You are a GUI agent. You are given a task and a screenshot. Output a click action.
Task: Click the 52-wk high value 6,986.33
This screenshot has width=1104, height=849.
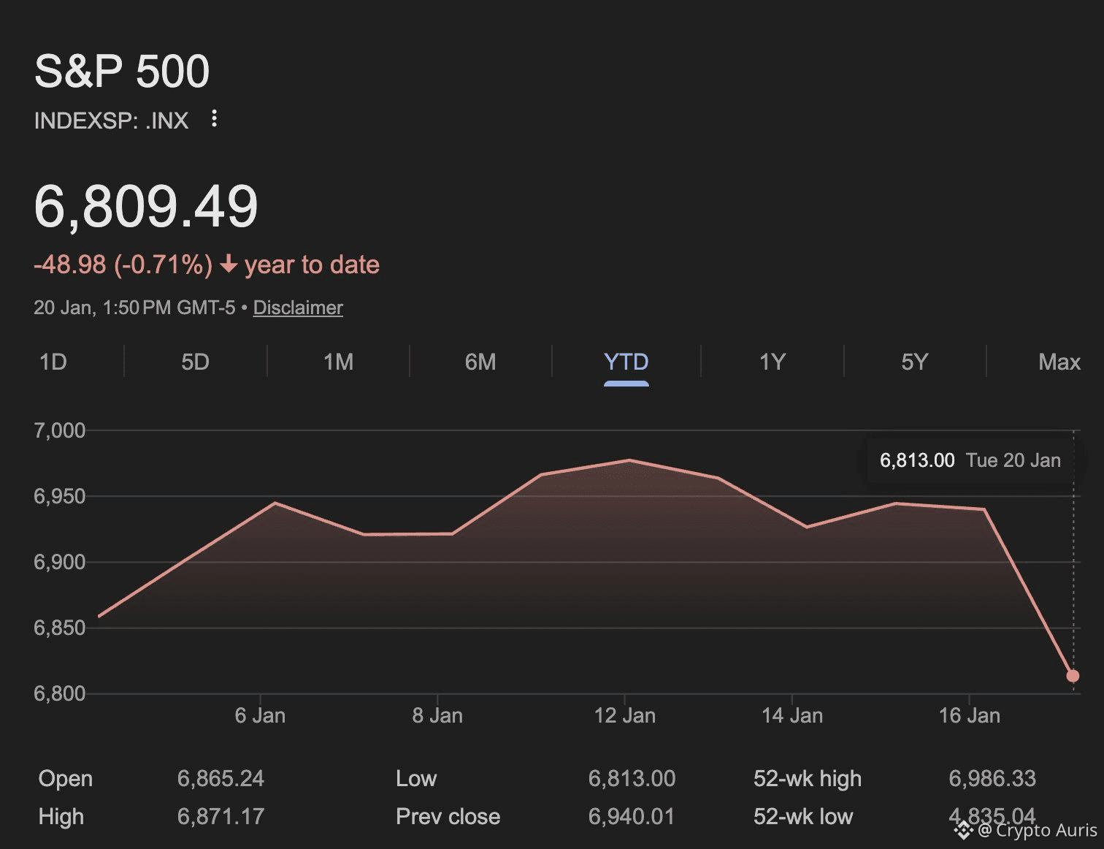(992, 778)
